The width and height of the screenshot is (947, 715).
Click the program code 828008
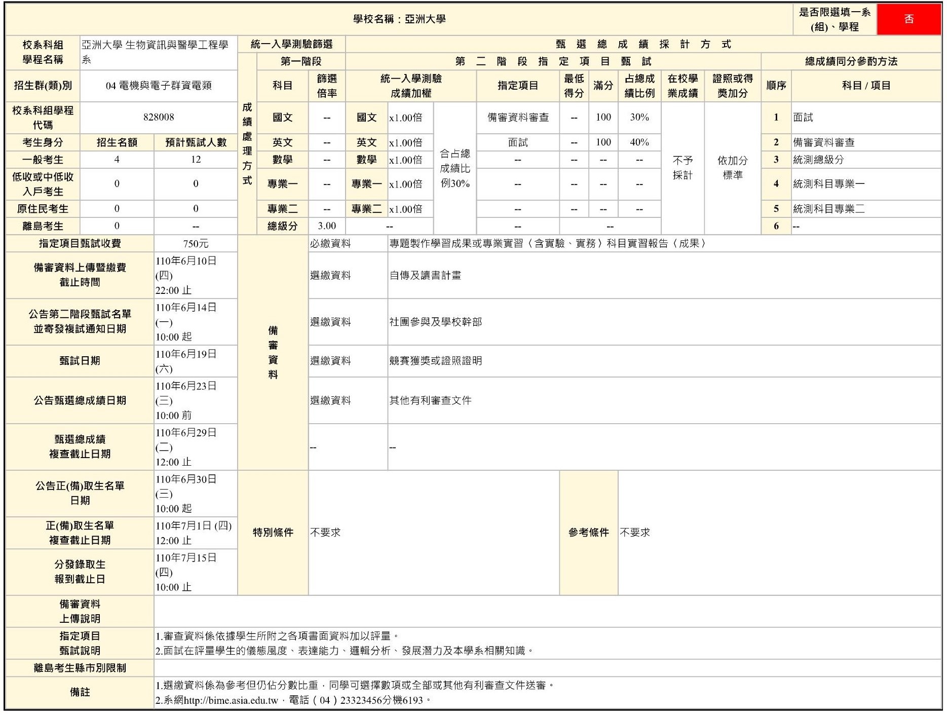[x=159, y=117]
